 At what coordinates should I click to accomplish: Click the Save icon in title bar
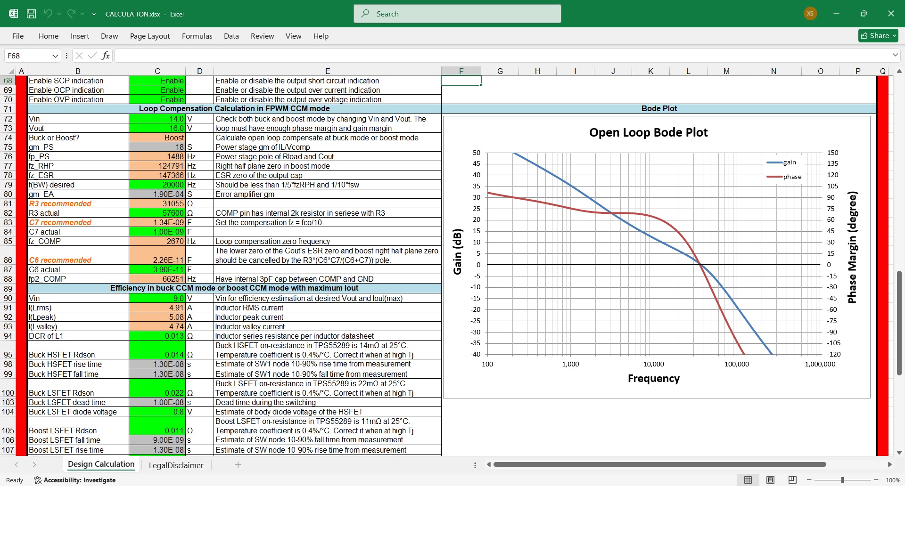tap(31, 14)
